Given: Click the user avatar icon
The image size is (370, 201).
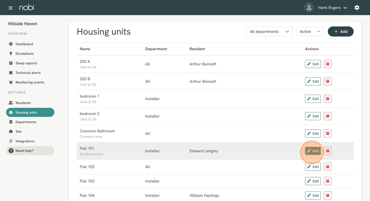Looking at the screenshot, I should pyautogui.click(x=309, y=8).
